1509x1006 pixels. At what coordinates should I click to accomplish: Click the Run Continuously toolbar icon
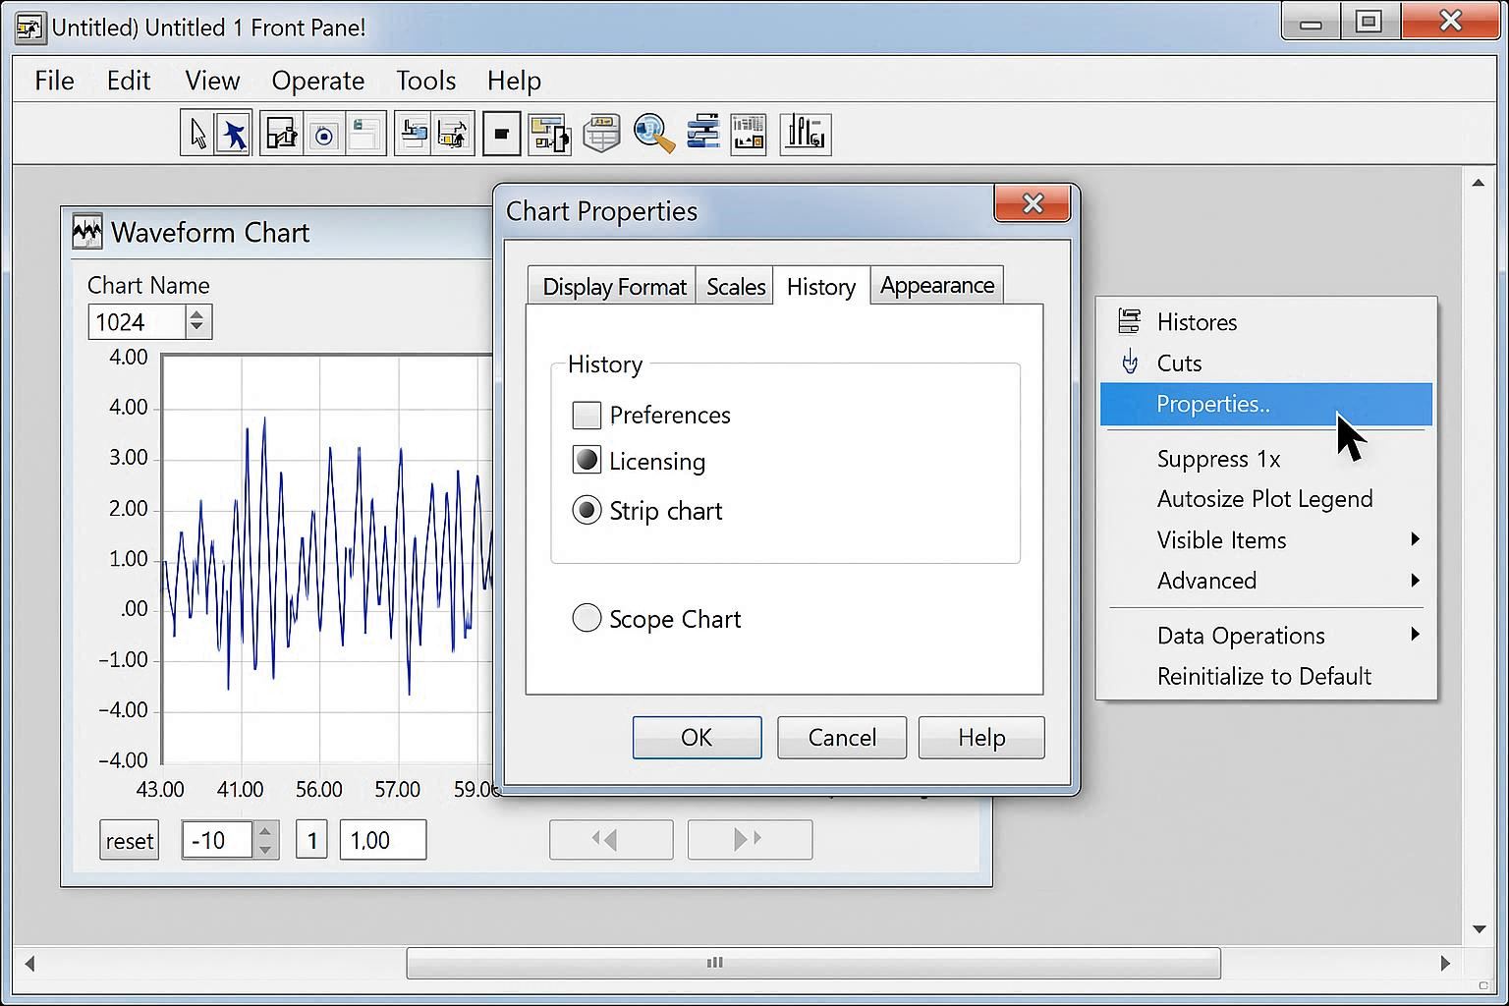324,132
